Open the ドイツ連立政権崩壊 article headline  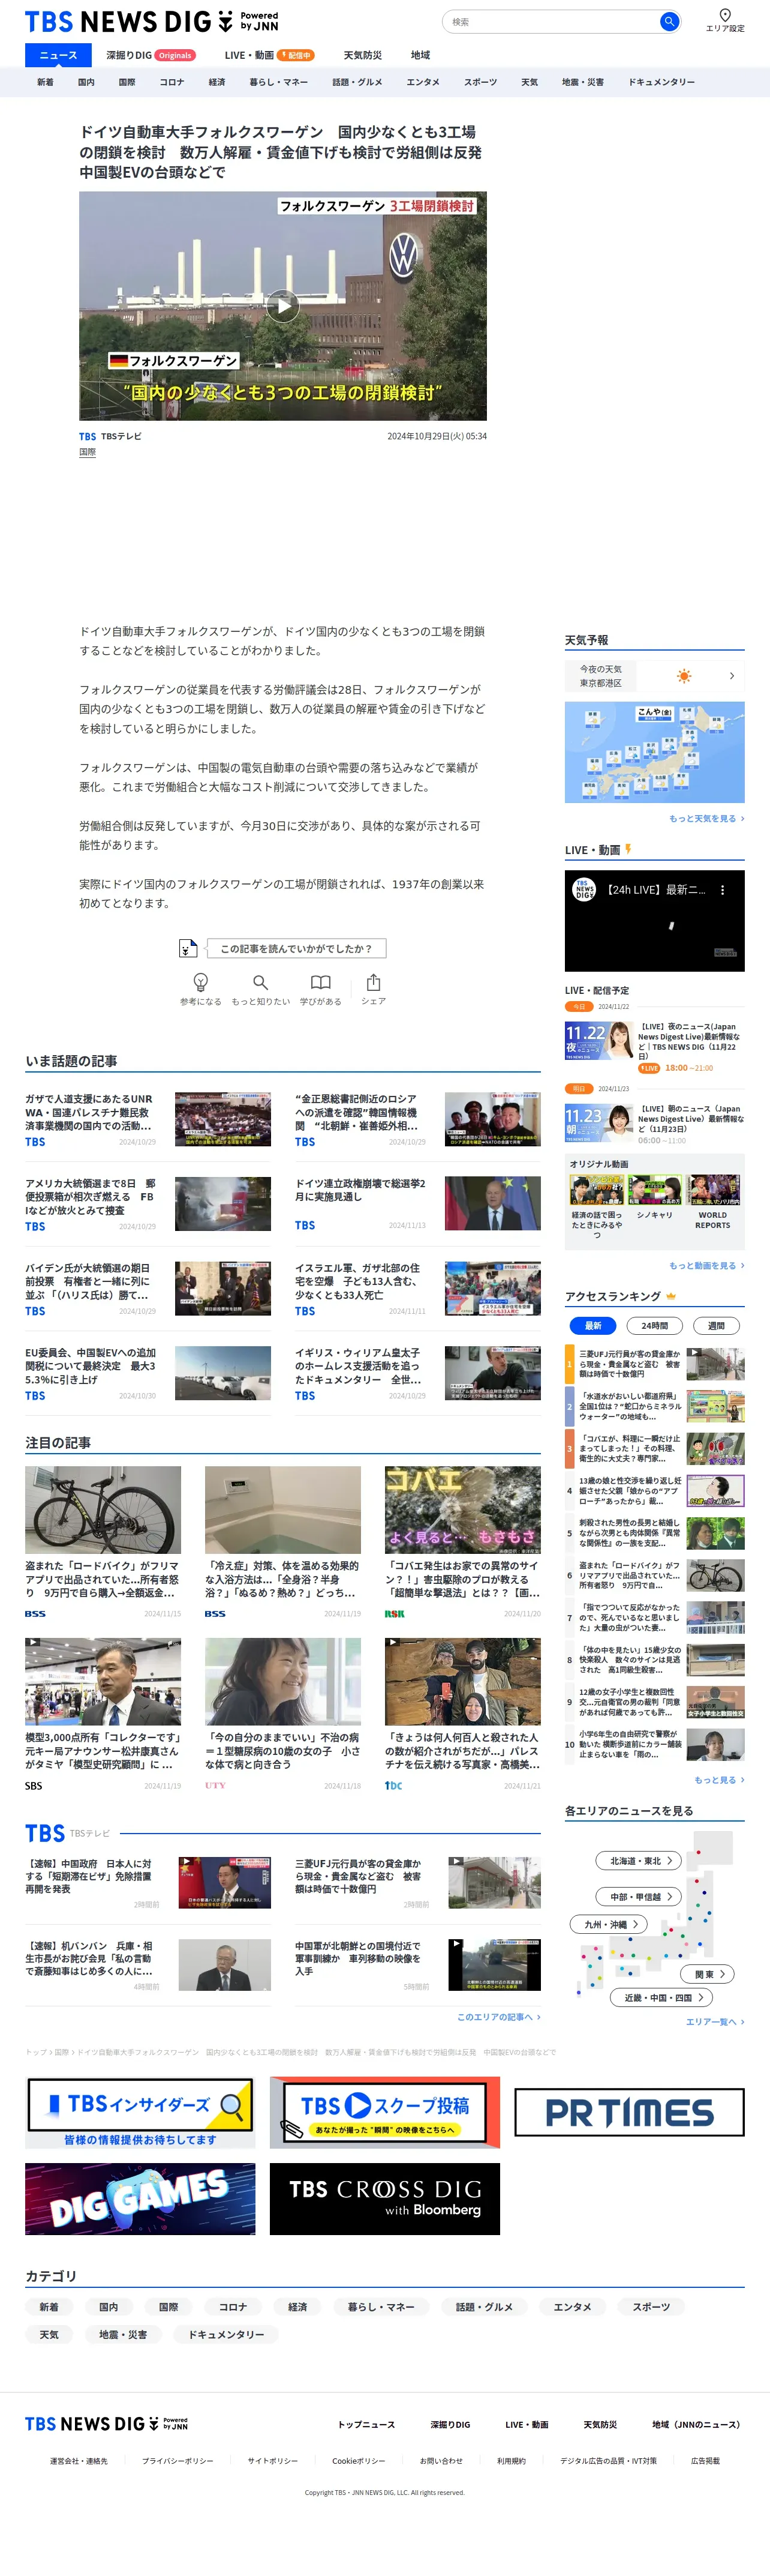point(360,1190)
